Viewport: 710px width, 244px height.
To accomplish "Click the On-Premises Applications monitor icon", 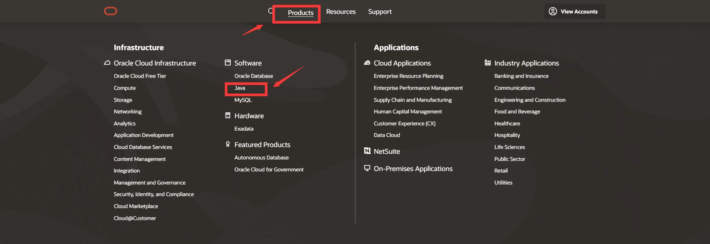I will tap(367, 168).
